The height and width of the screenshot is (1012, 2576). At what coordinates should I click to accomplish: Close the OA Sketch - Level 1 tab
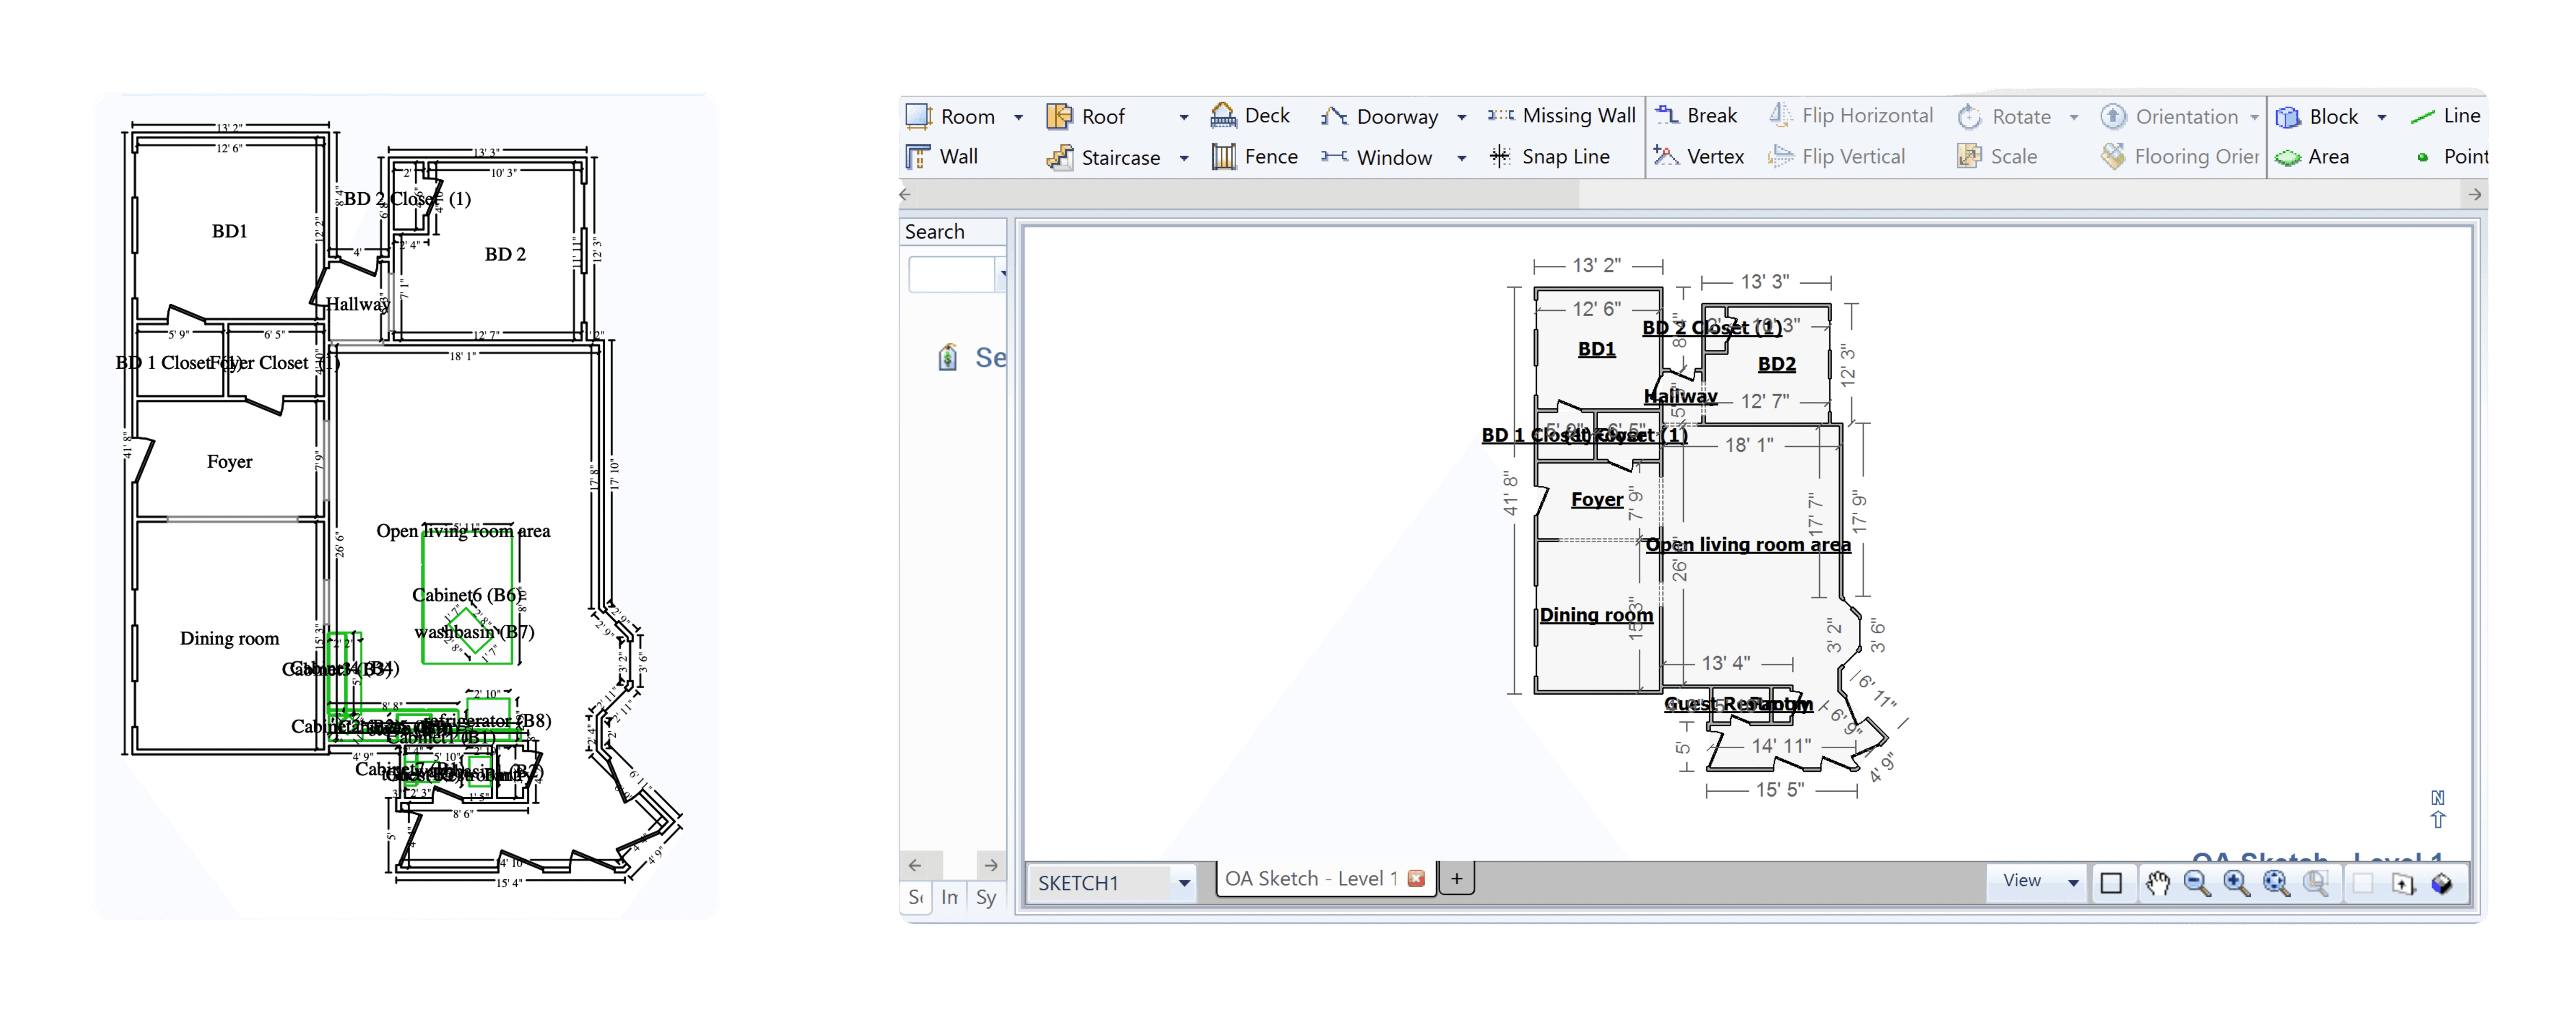tap(1416, 879)
